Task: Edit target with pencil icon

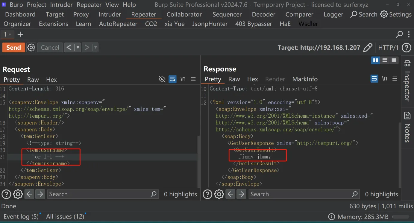Action: pyautogui.click(x=368, y=48)
